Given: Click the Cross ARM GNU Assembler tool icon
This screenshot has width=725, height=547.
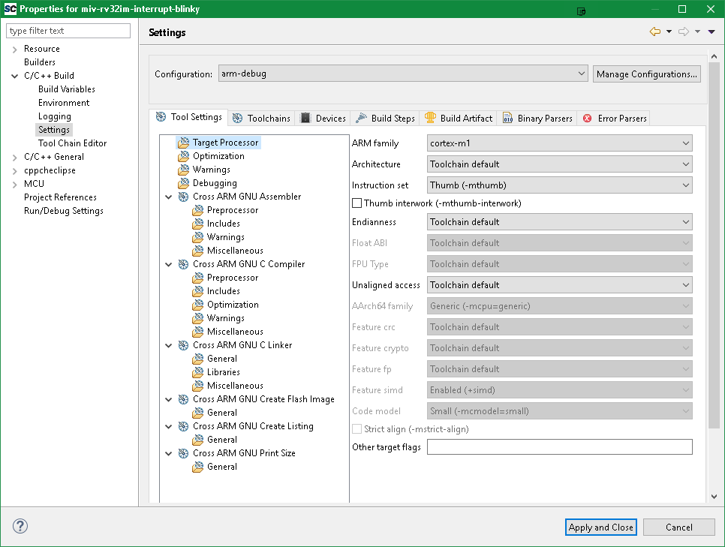Looking at the screenshot, I should tap(184, 197).
